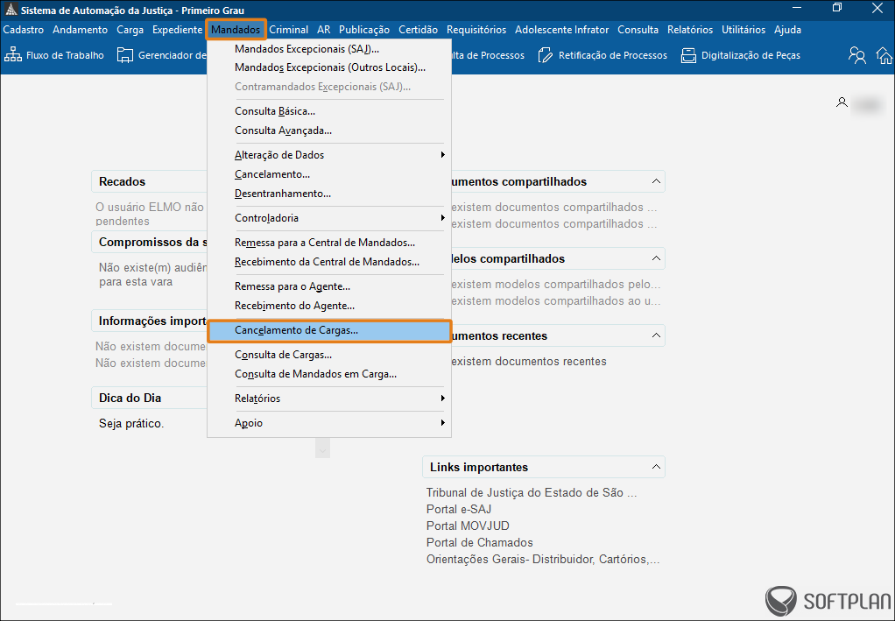895x621 pixels.
Task: Open the Portal de Chamados link
Action: [x=479, y=542]
